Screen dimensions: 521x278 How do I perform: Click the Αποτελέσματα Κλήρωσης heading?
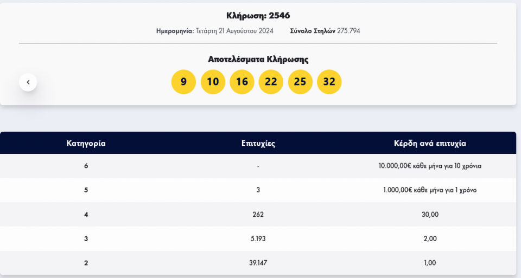coord(258,59)
